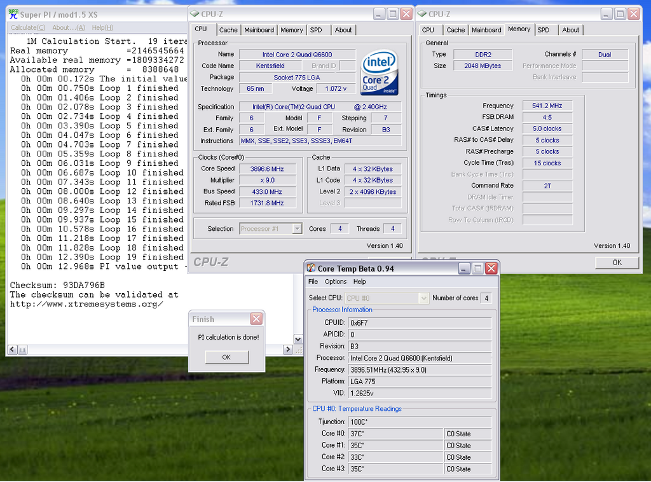The width and height of the screenshot is (651, 482).
Task: Click the Multiplier value x 9.0
Action: [x=267, y=180]
